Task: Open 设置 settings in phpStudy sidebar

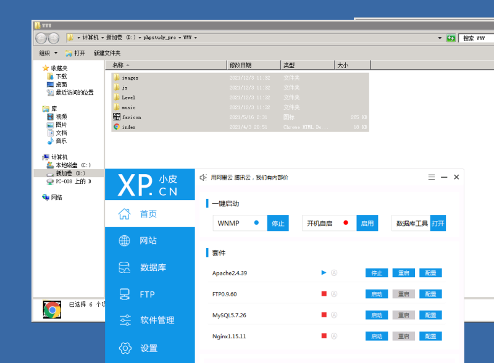Action: [x=150, y=348]
